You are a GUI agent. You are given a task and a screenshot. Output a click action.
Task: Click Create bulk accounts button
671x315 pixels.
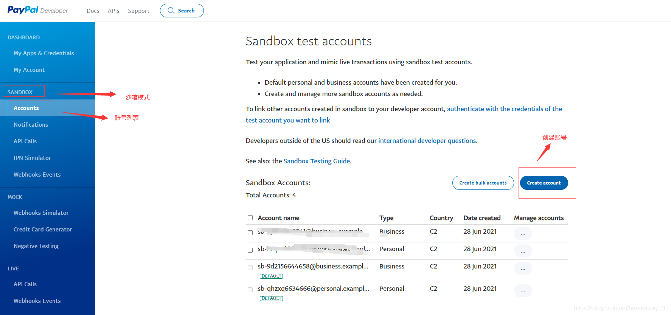click(483, 183)
